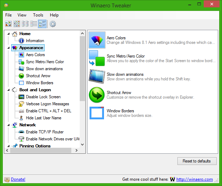Screen dimensions: 222x186
Task: Select Shortcut Arrow label in tree
Action: click(x=38, y=76)
